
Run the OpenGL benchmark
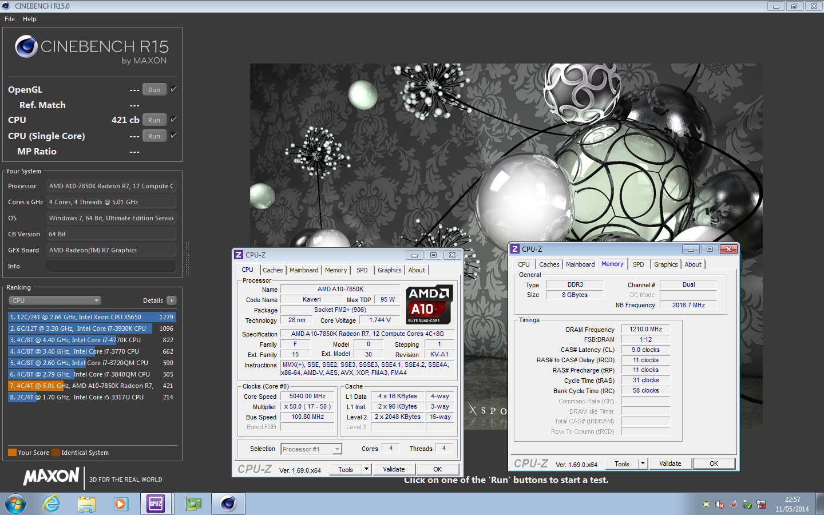[x=154, y=89]
